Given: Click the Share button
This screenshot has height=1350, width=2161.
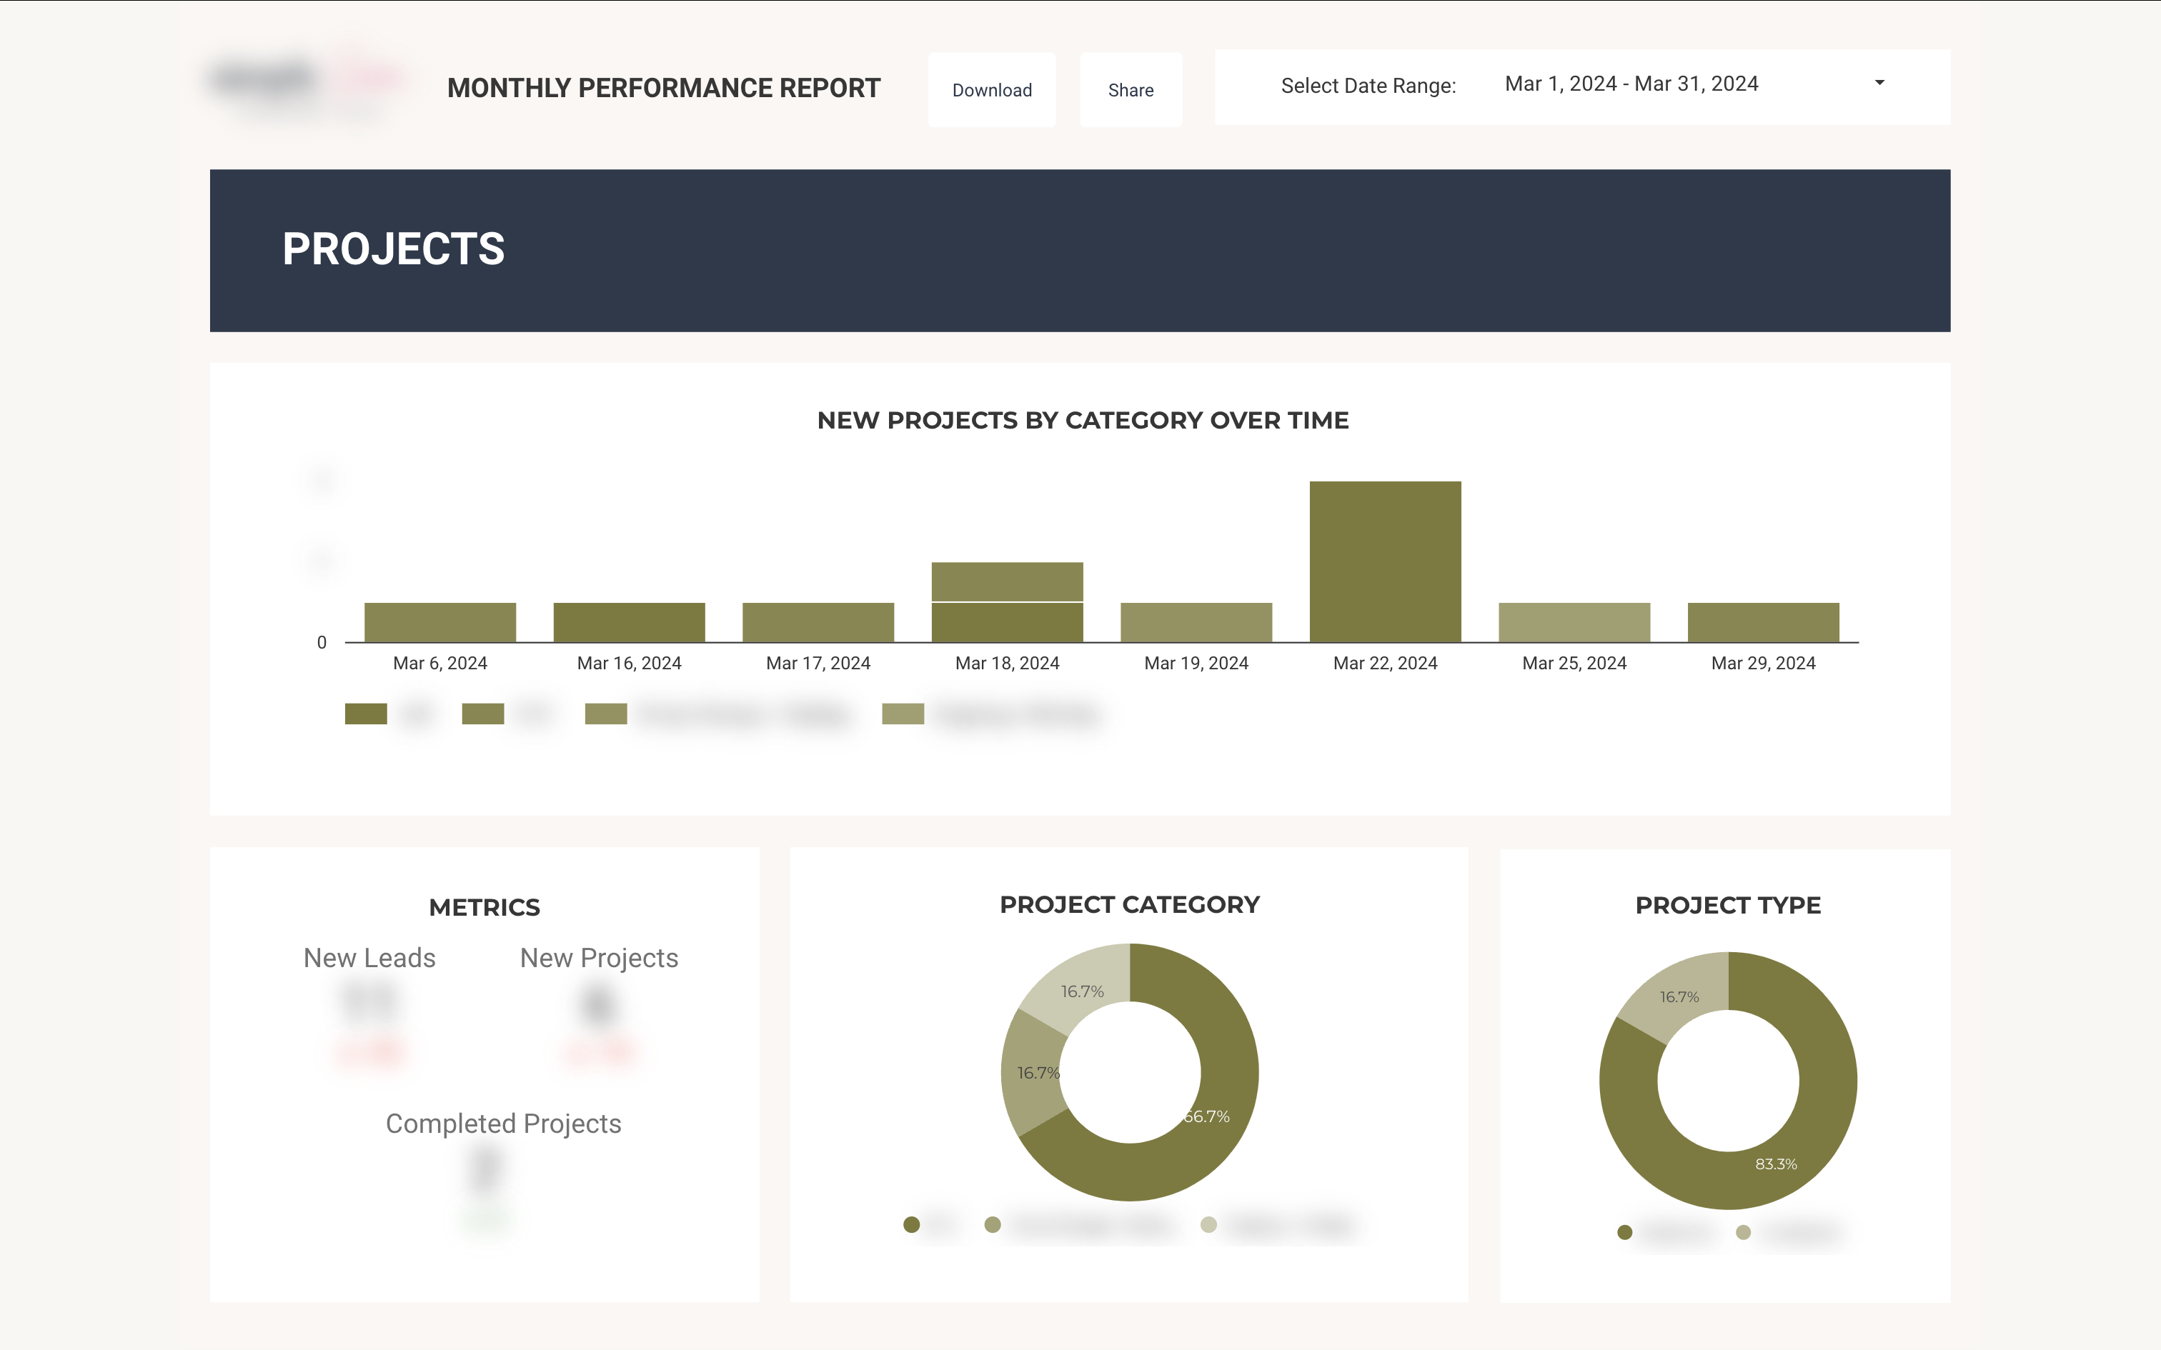Looking at the screenshot, I should point(1131,89).
